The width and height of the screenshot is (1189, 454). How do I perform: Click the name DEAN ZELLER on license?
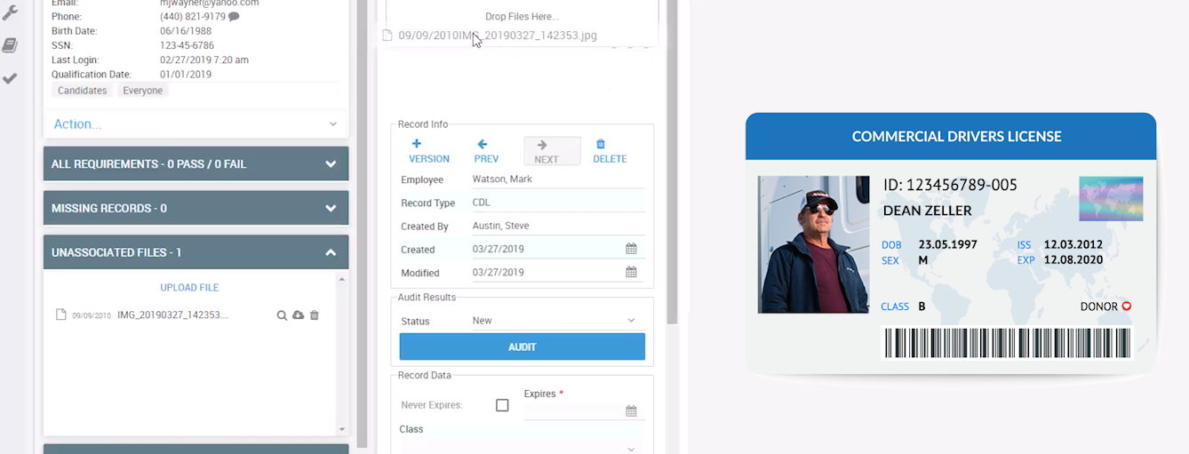coord(927,211)
